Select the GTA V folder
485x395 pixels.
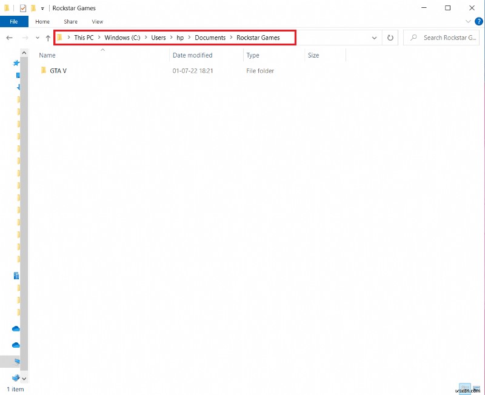pyautogui.click(x=58, y=71)
